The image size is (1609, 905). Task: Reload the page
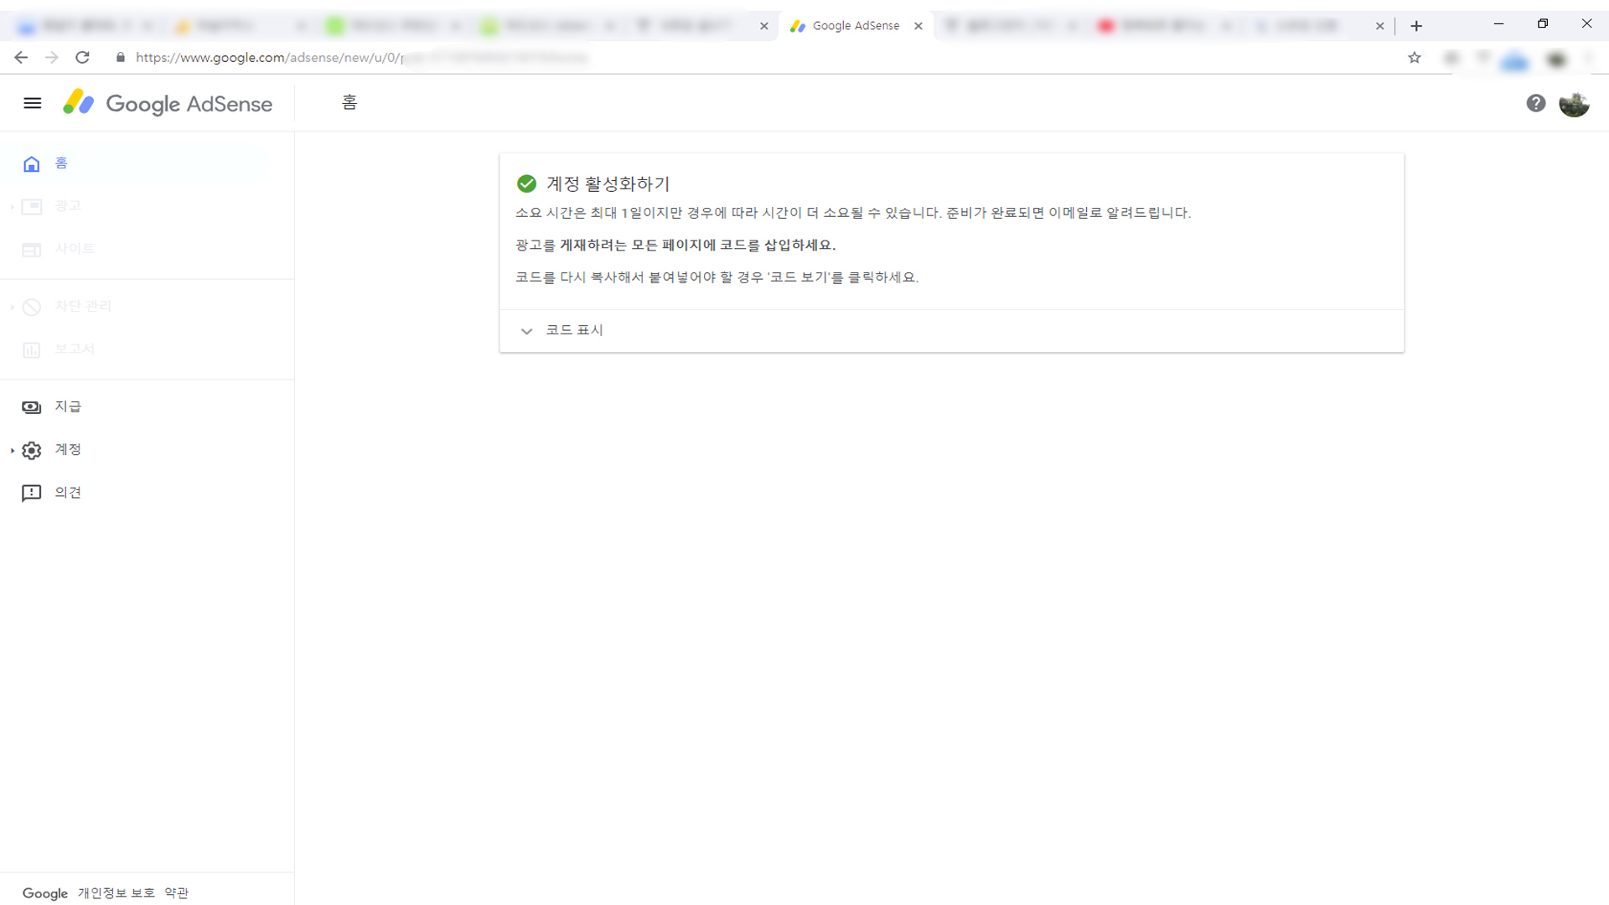pos(82,58)
